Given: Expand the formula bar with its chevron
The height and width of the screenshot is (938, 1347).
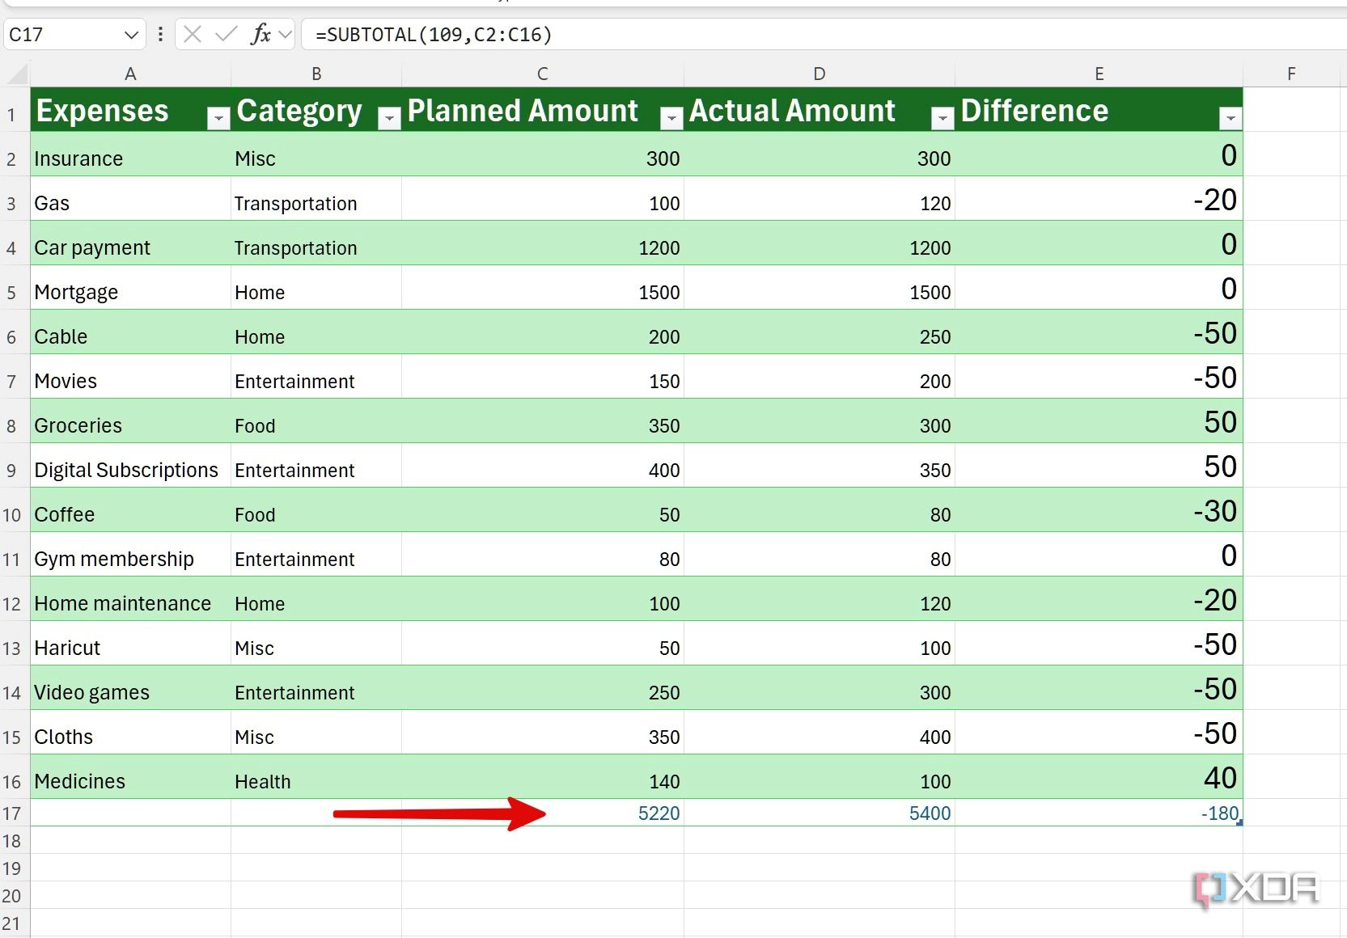Looking at the screenshot, I should 286,34.
